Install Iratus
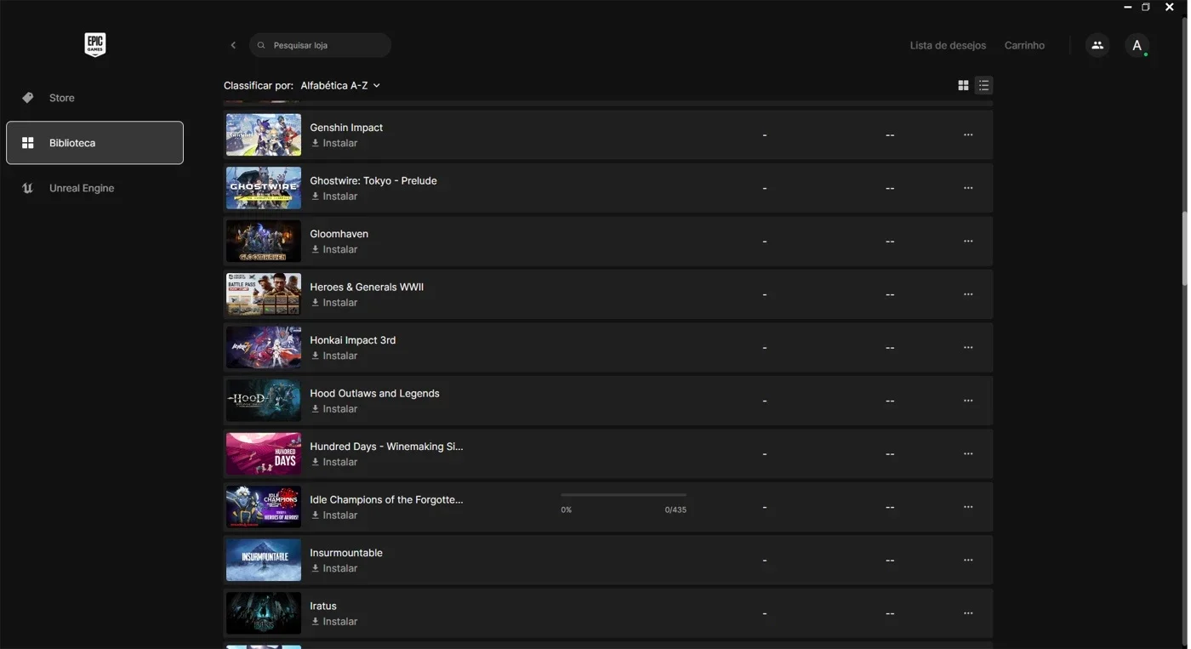Viewport: 1191px width, 649px height. pyautogui.click(x=334, y=622)
